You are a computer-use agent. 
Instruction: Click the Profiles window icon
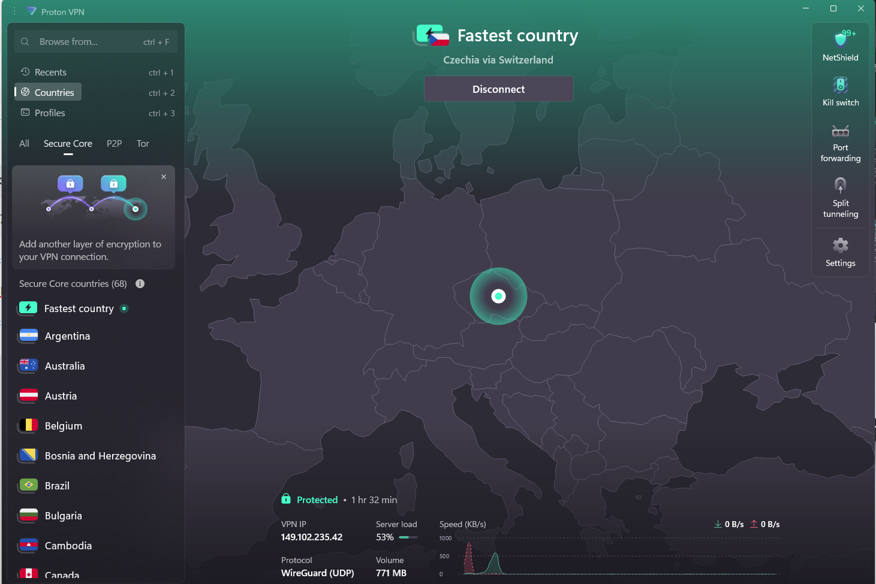click(x=25, y=113)
